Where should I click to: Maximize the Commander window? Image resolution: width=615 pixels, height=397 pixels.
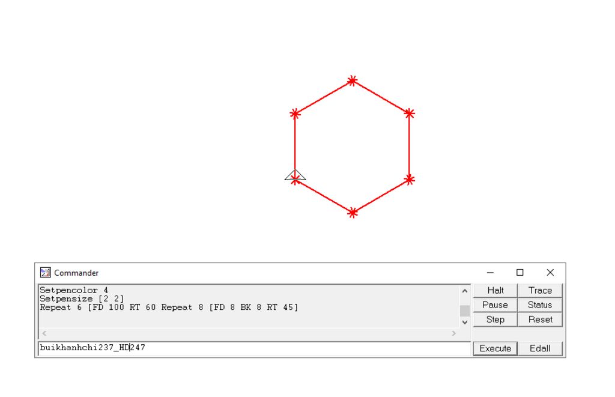[x=520, y=272]
